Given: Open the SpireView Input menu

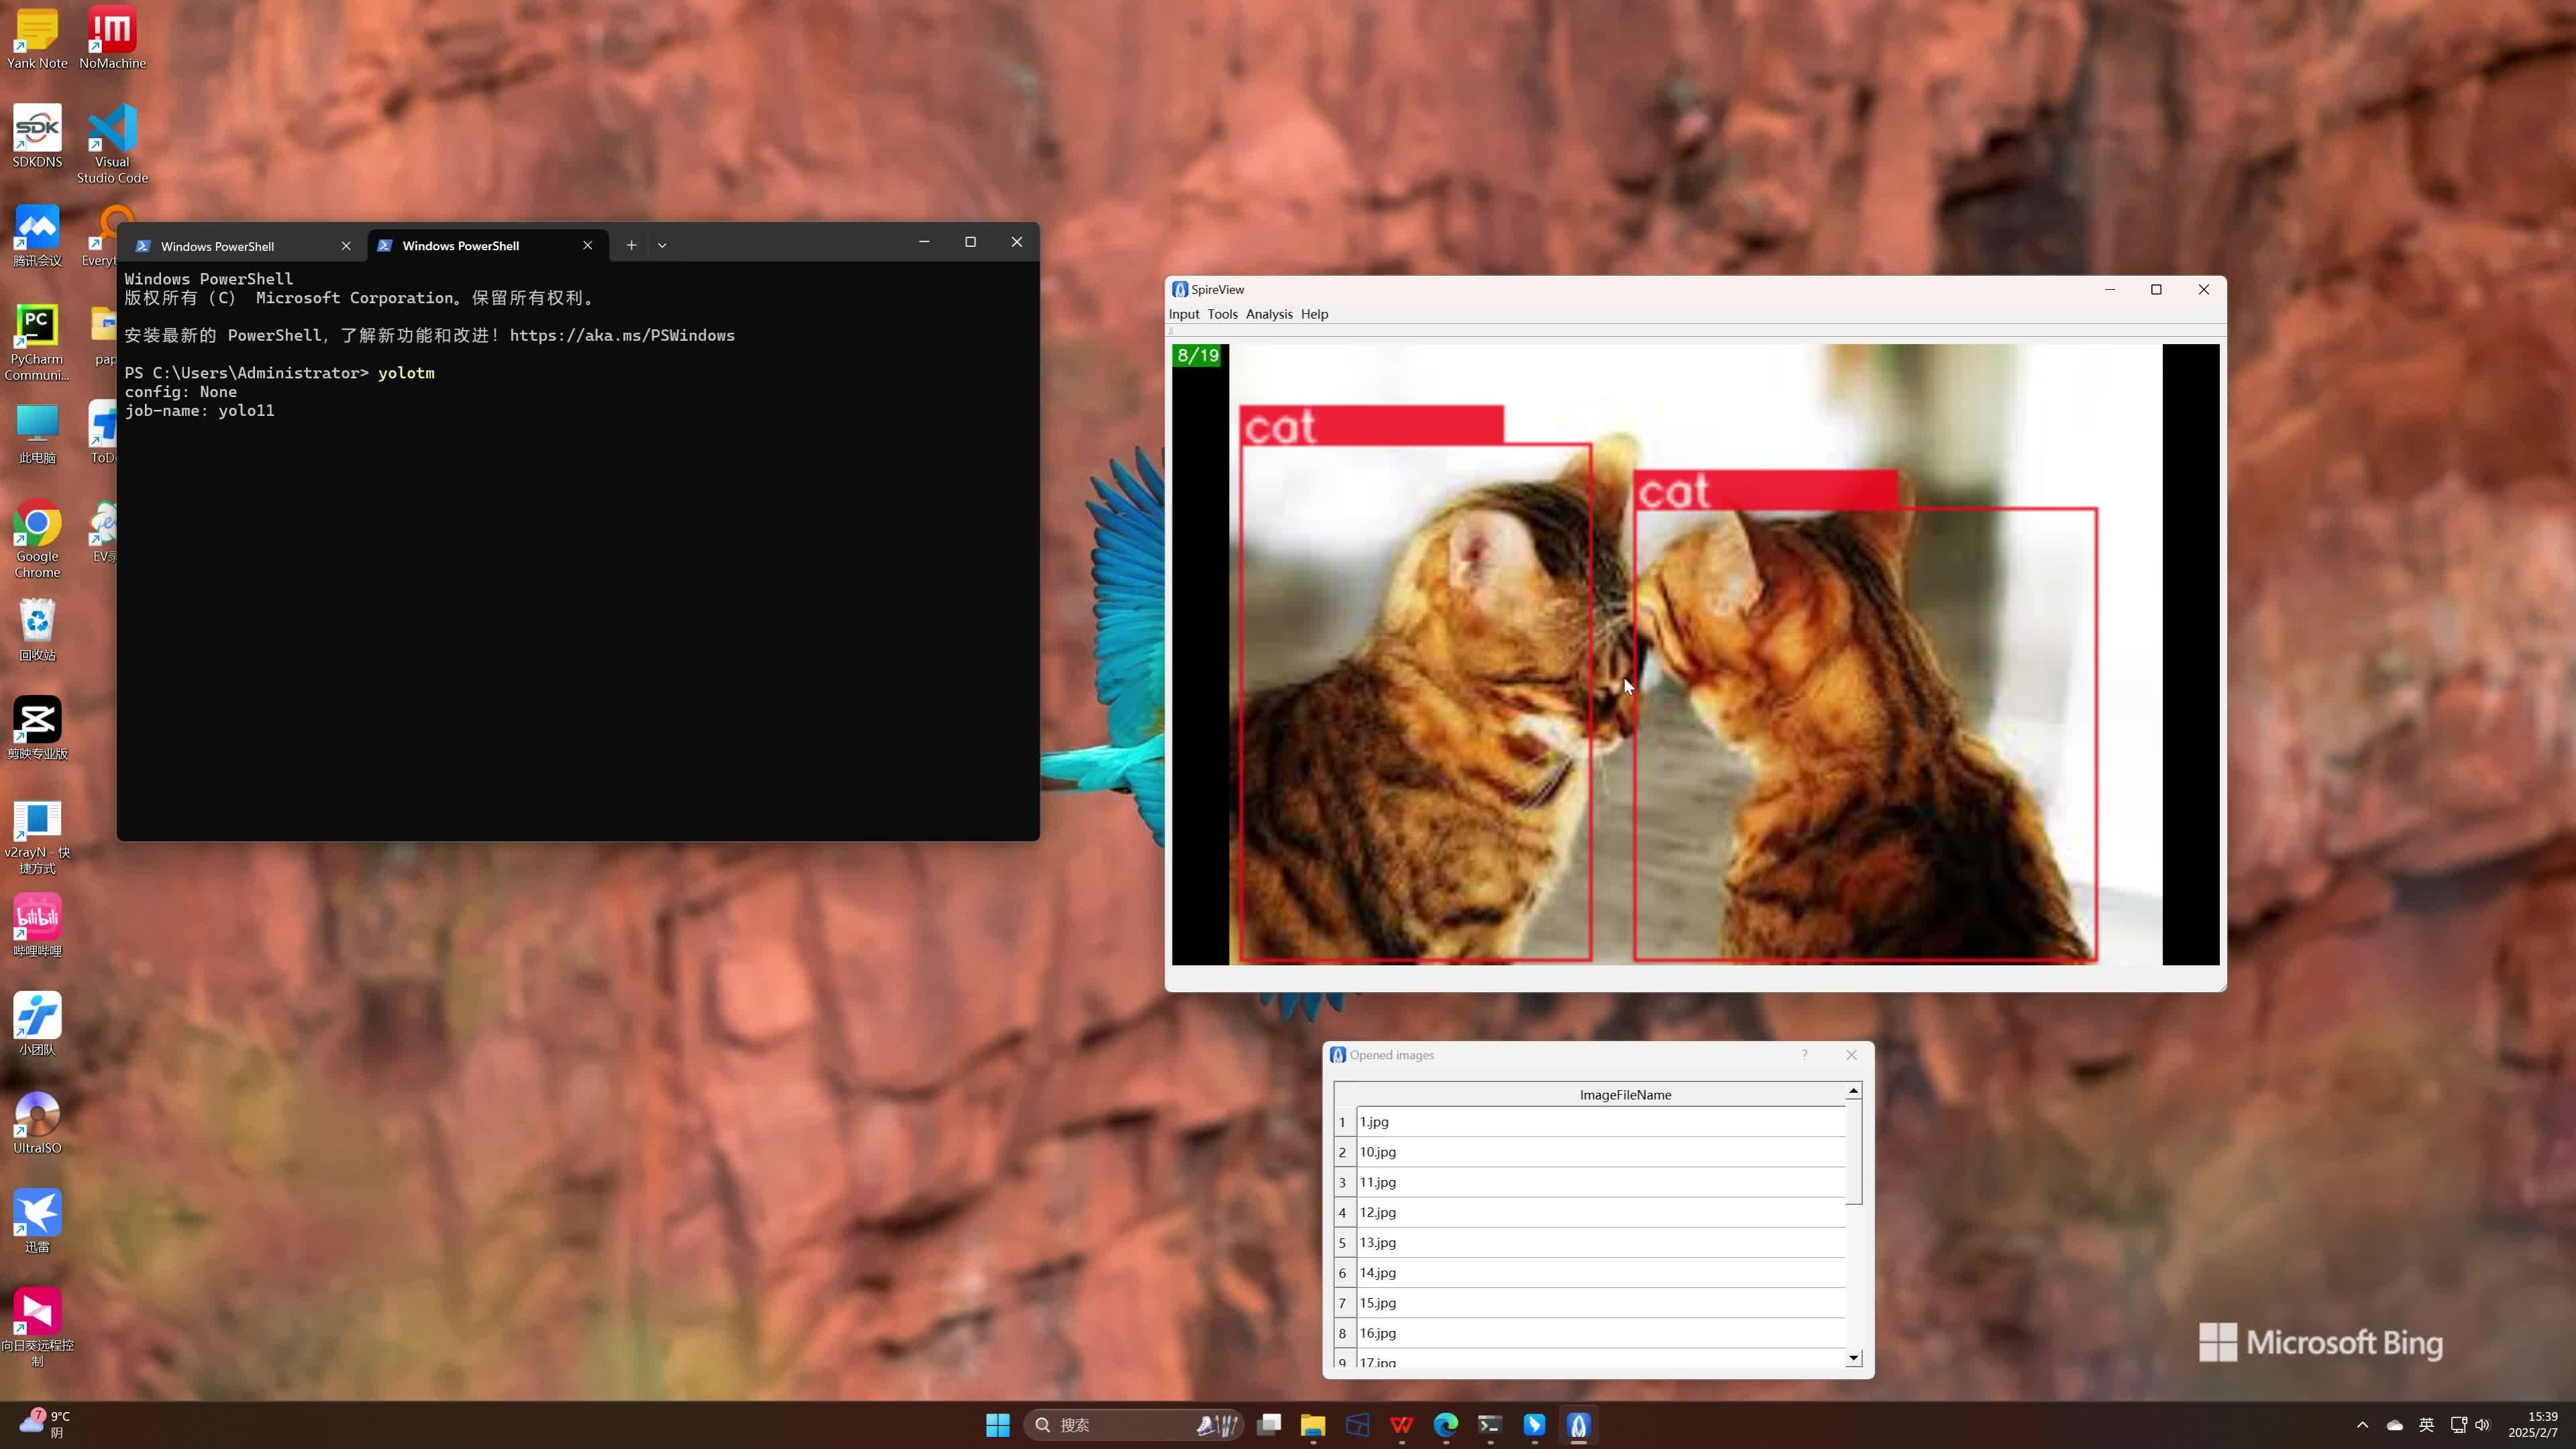Looking at the screenshot, I should 1183,314.
